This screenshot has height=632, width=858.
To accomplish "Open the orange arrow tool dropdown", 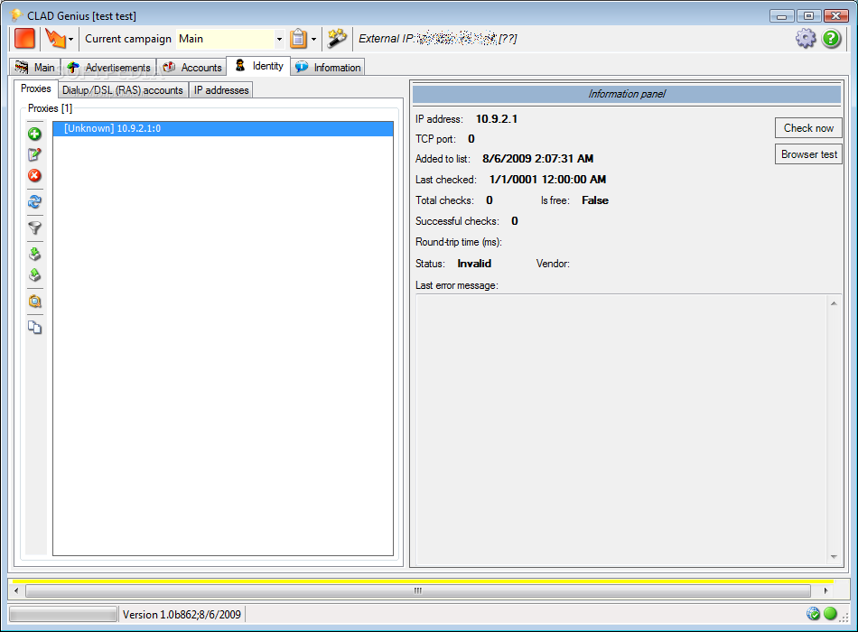I will (70, 40).
